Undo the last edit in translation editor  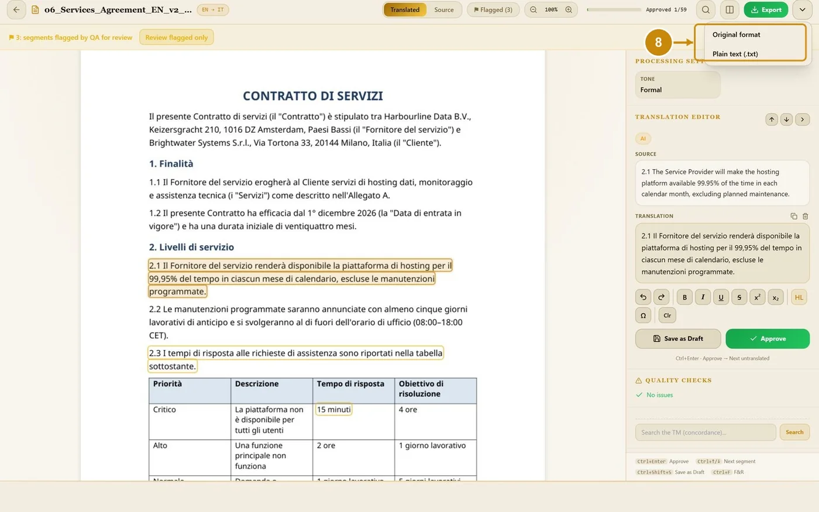click(643, 297)
